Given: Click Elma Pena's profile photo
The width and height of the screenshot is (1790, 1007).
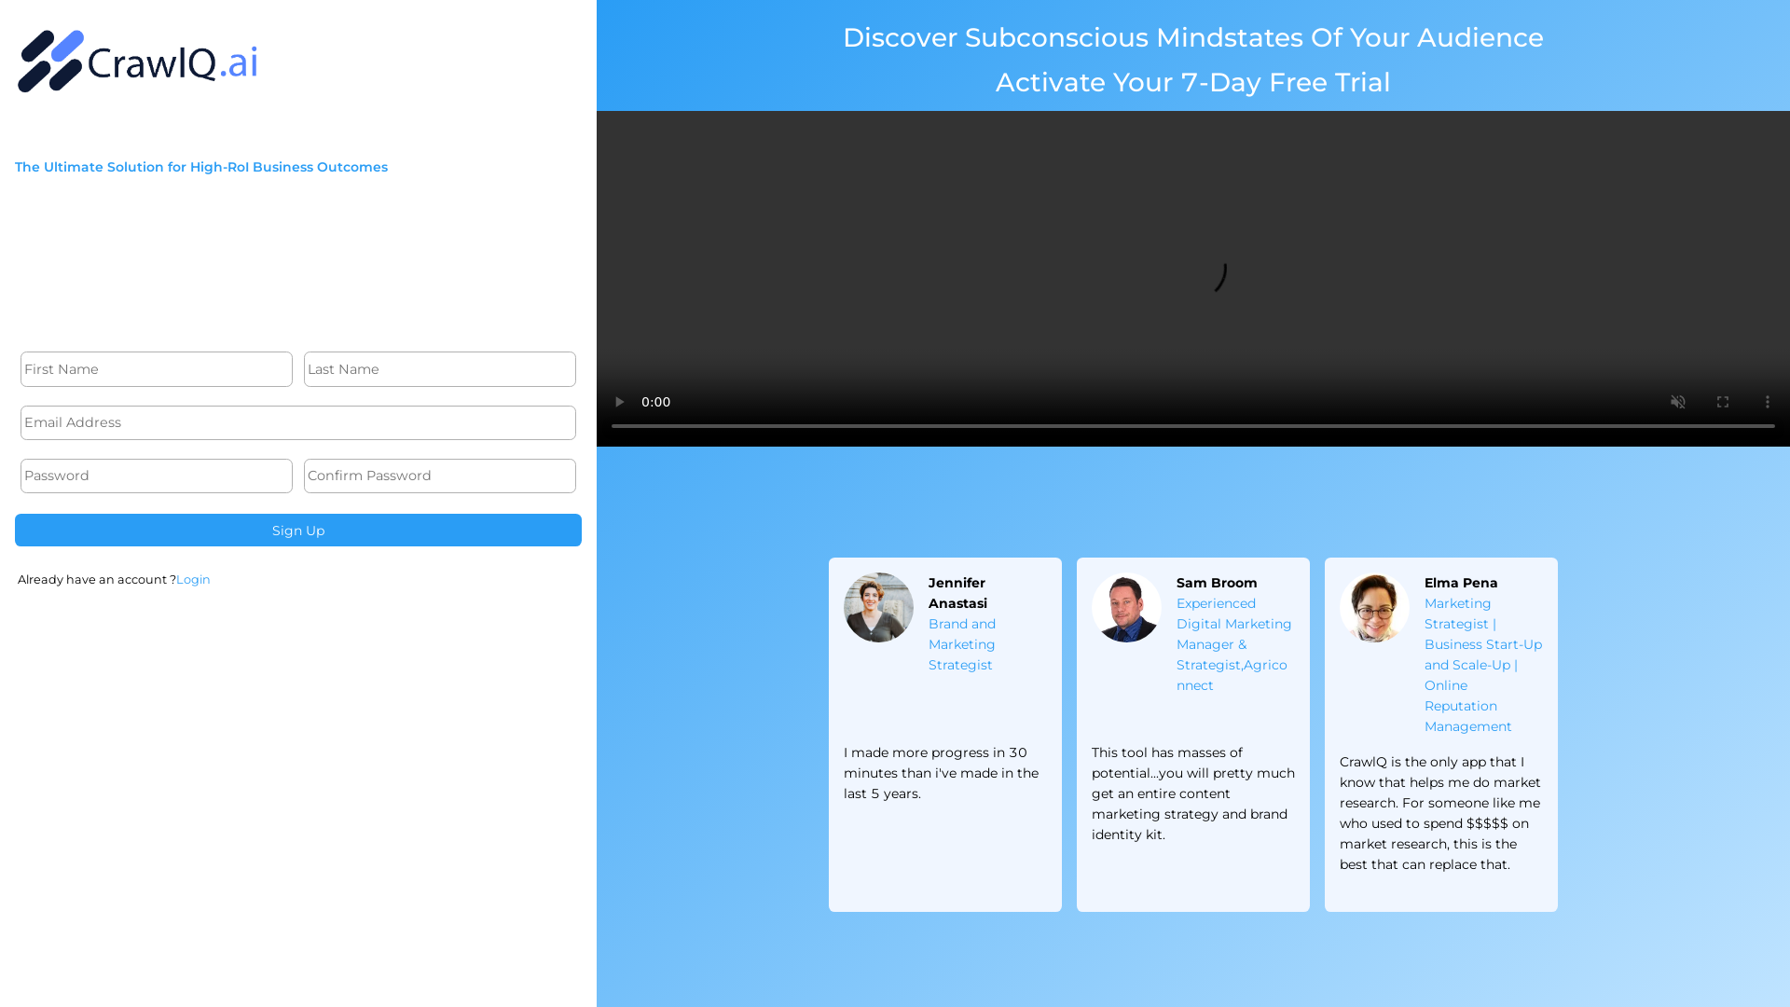Looking at the screenshot, I should pyautogui.click(x=1374, y=607).
